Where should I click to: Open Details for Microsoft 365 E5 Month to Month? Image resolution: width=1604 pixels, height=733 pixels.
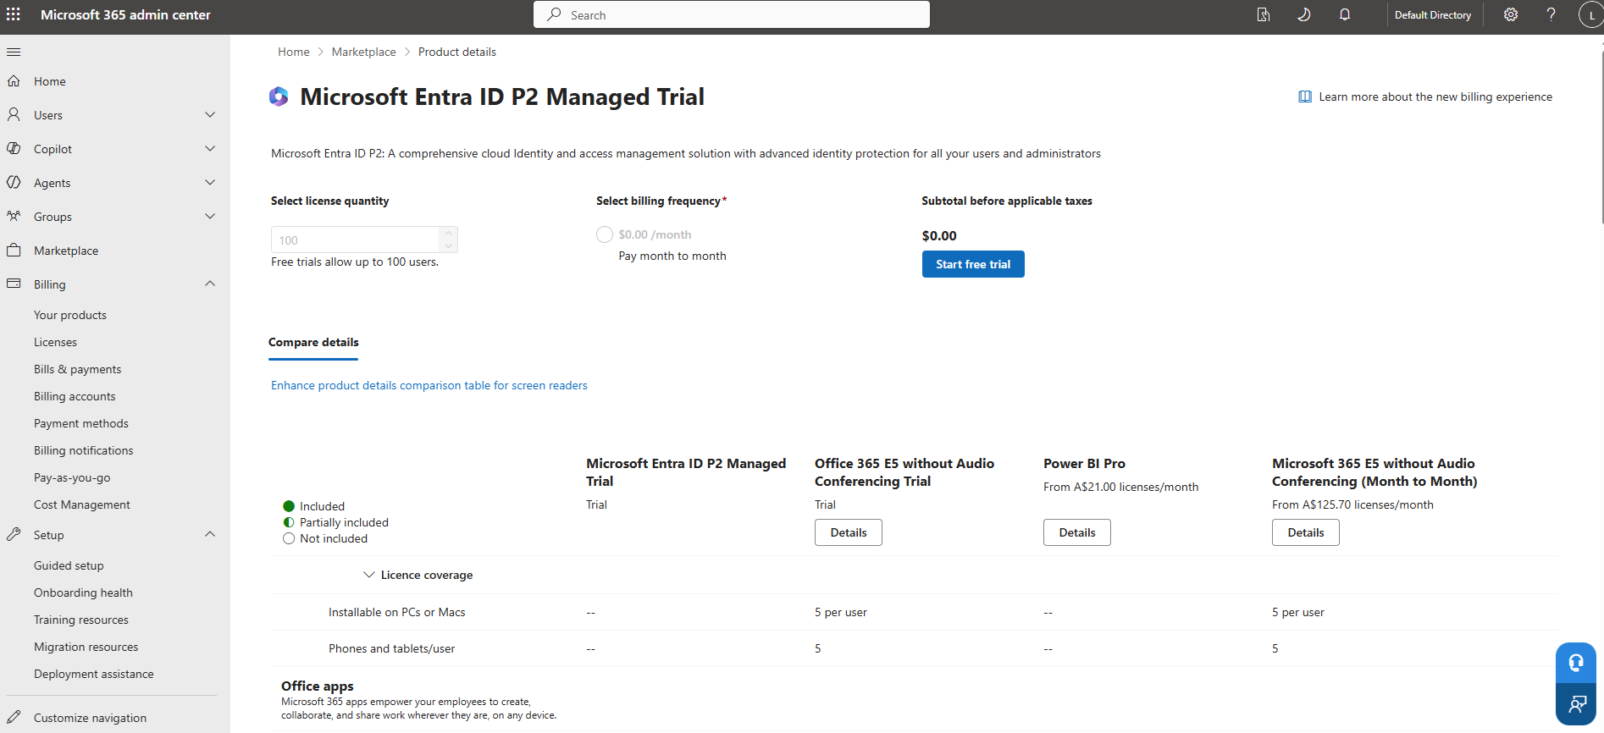tap(1306, 532)
